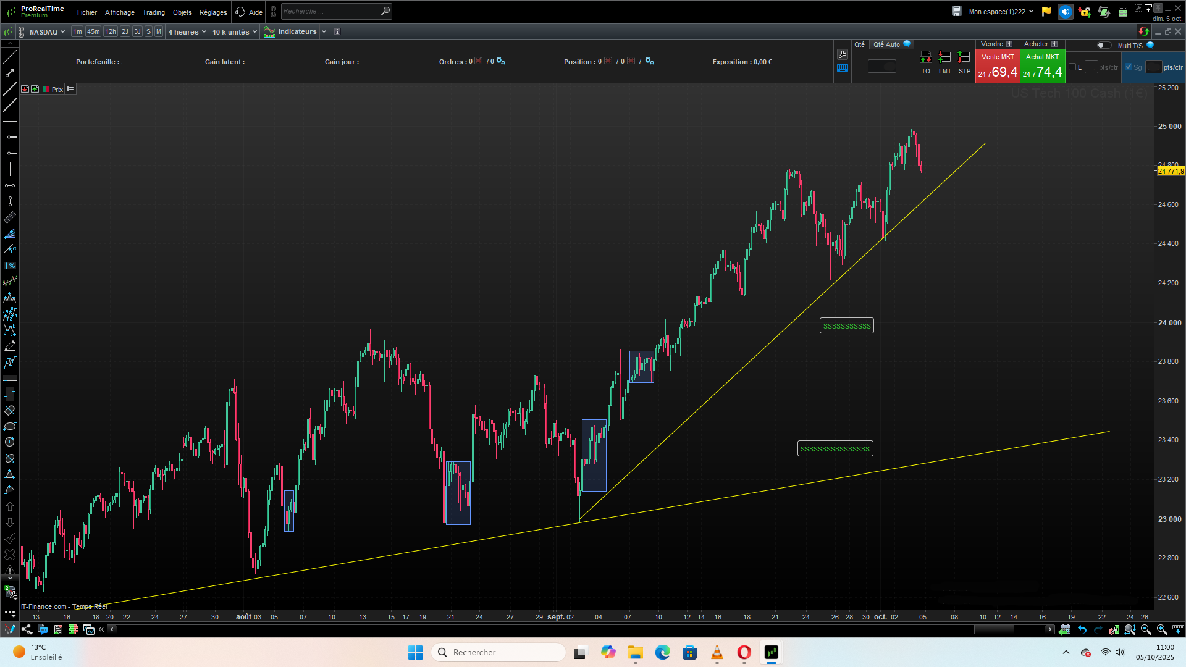Screen dimensions: 1186x667
Task: Open the 4 heures timeframe dropdown
Action: point(187,31)
